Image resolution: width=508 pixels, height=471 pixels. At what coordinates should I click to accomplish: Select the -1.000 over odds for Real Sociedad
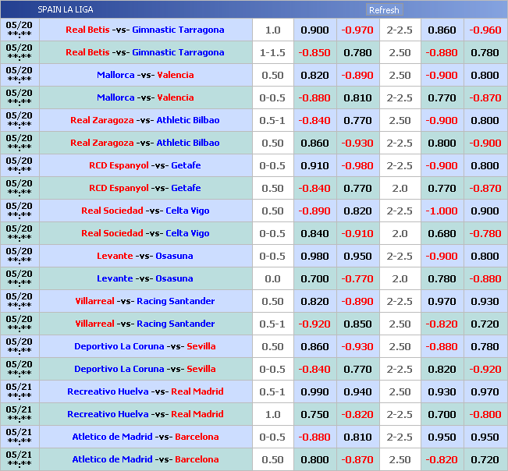442,211
